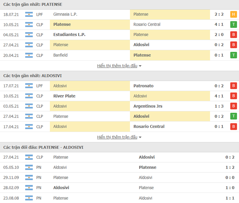
Task: Expand more Platense matches via Hiển thị thêm trận đấu
Action: click(x=117, y=66)
